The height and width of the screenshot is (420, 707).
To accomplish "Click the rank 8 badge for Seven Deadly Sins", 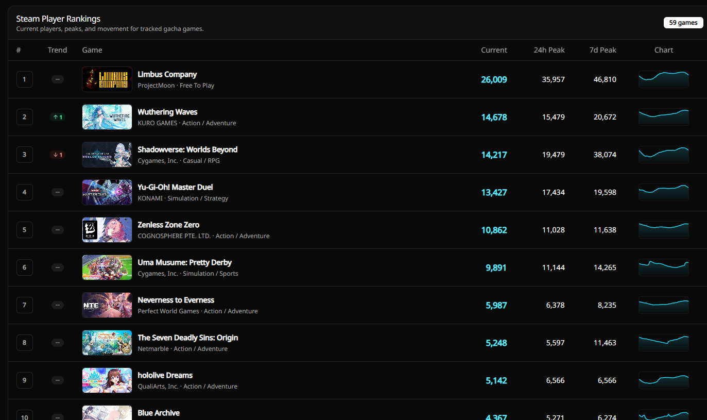I will (x=24, y=343).
